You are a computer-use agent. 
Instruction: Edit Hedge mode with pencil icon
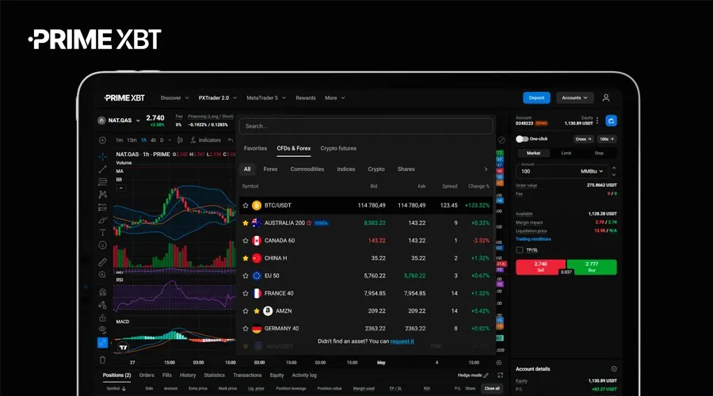pyautogui.click(x=486, y=375)
